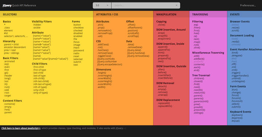Select the TRAVERSING column header

click(x=200, y=14)
